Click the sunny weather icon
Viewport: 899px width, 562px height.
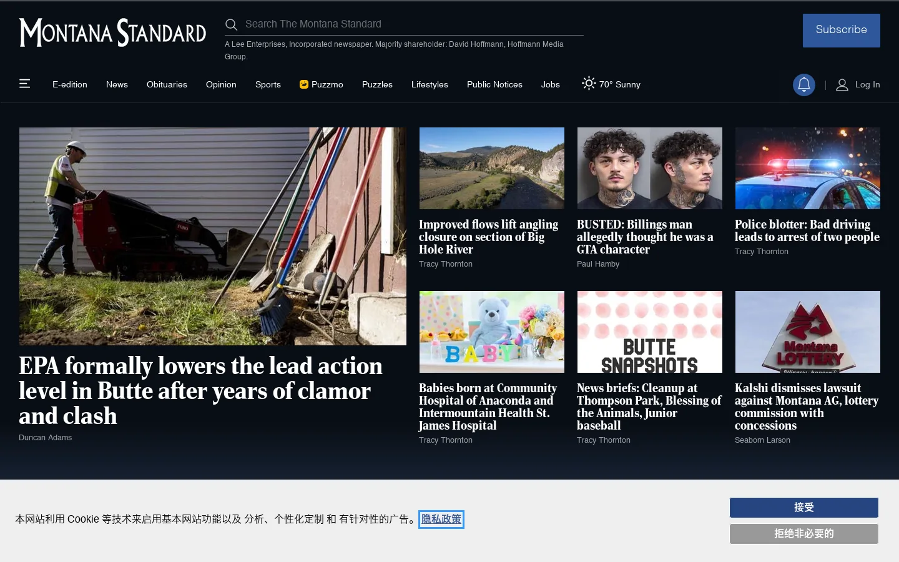pyautogui.click(x=589, y=83)
